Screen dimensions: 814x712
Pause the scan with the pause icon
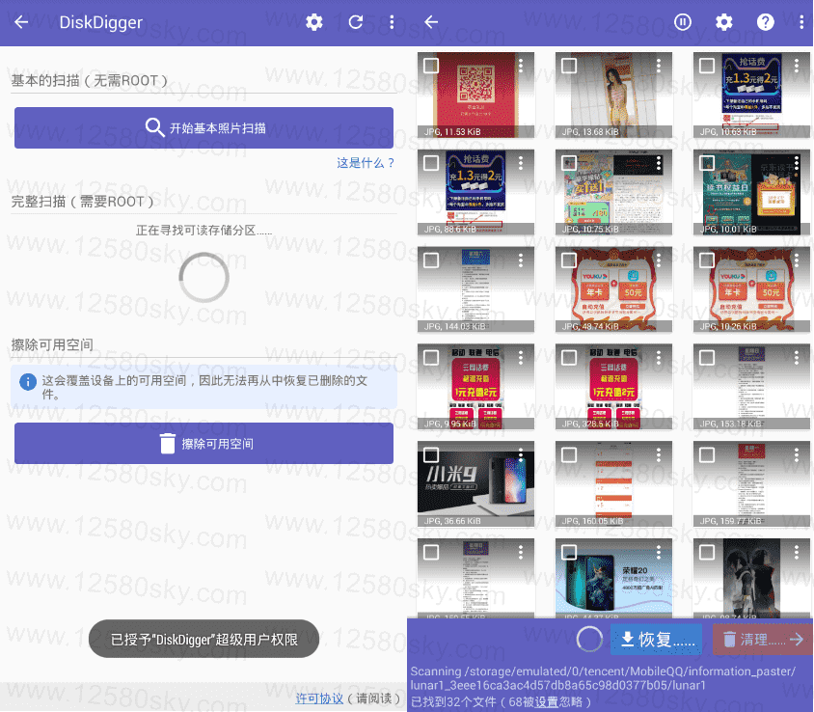[x=683, y=22]
